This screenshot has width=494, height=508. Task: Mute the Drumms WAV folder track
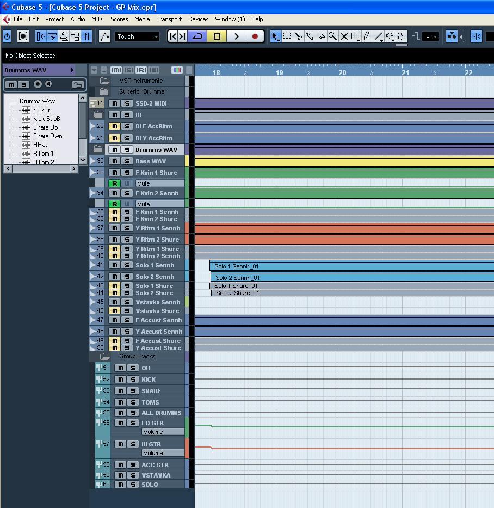pos(115,150)
